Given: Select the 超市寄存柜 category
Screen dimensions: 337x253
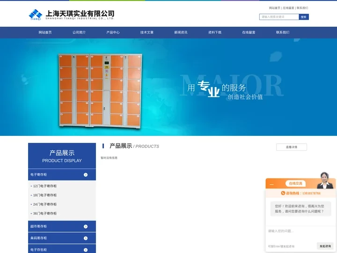Looking at the screenshot, I should [38, 226].
